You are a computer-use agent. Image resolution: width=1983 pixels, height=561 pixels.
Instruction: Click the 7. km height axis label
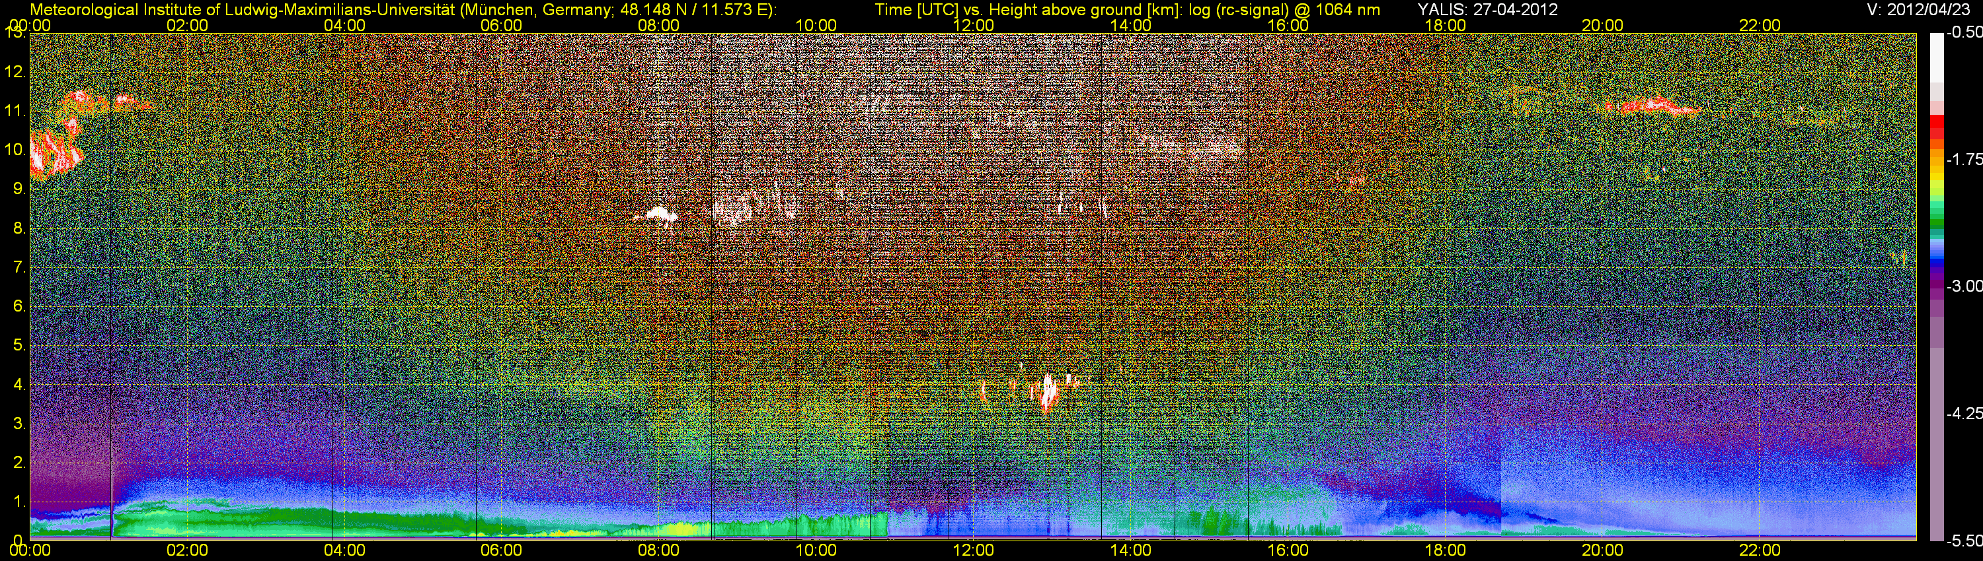(19, 267)
